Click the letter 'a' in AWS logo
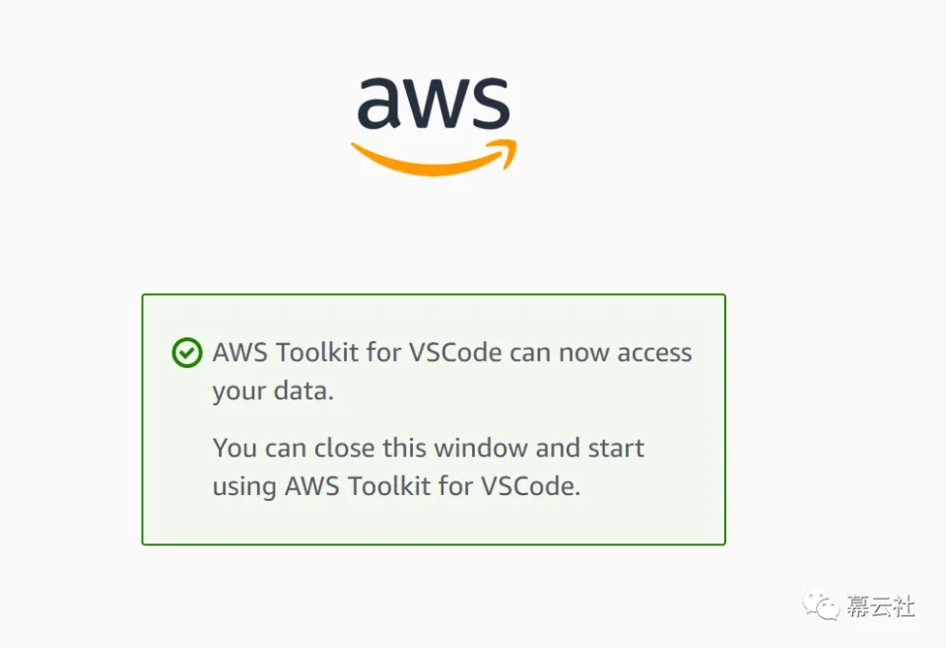Image resolution: width=946 pixels, height=648 pixels. 380,104
